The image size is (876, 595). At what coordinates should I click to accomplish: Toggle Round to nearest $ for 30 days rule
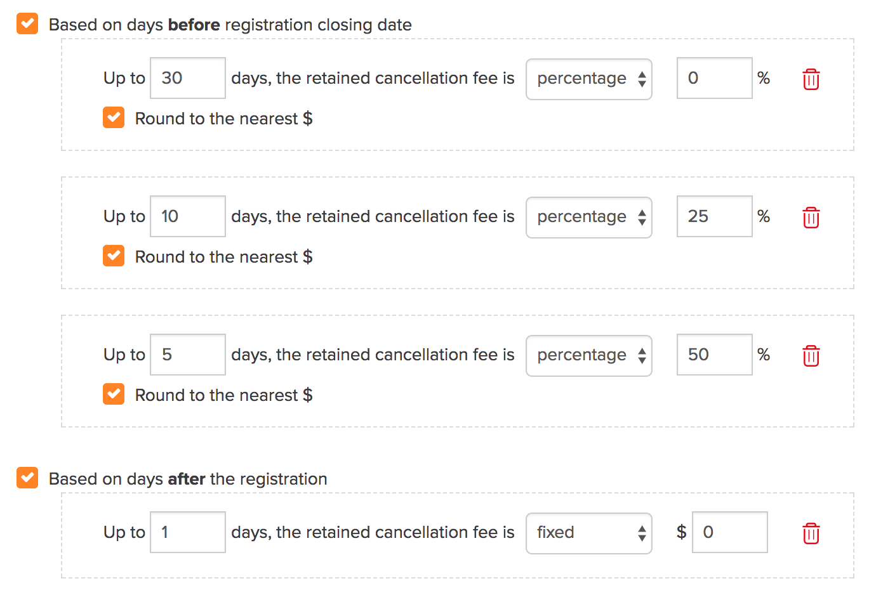(114, 117)
